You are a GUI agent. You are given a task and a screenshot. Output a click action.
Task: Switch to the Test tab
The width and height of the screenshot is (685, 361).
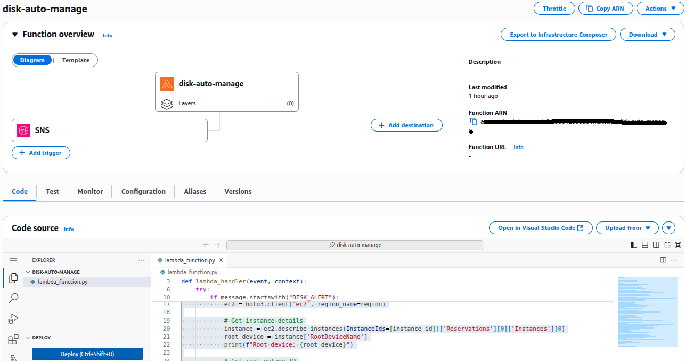coord(52,192)
